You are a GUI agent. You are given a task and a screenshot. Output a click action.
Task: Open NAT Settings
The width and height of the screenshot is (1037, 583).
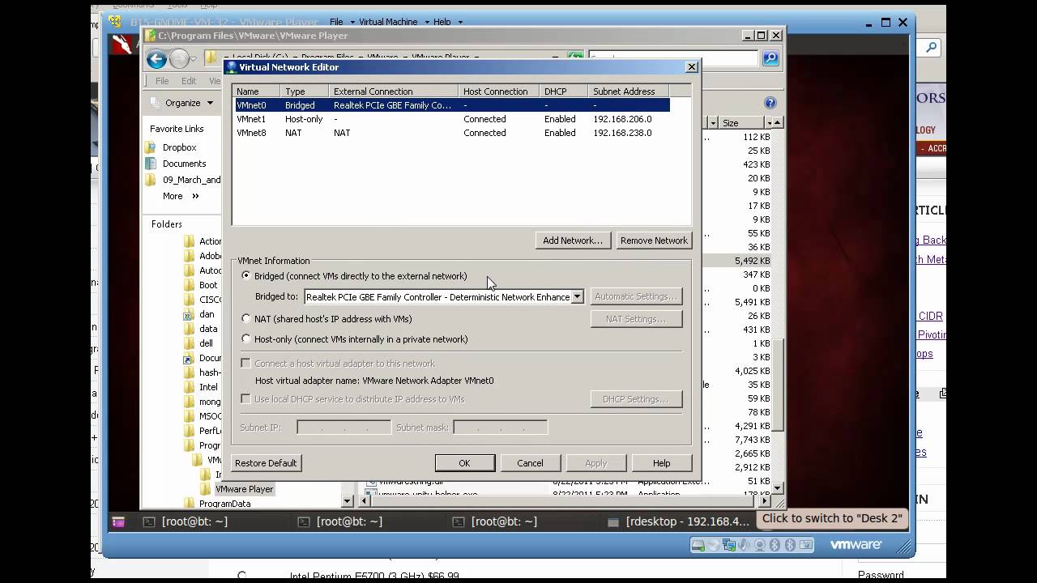[x=636, y=319]
